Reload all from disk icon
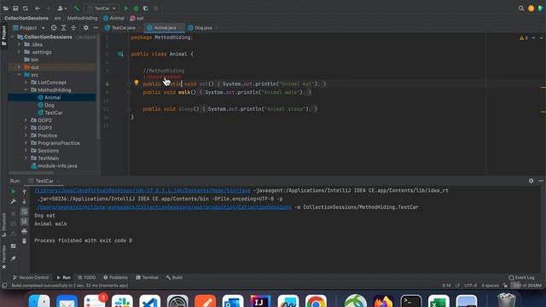The image size is (546, 307). [26, 9]
